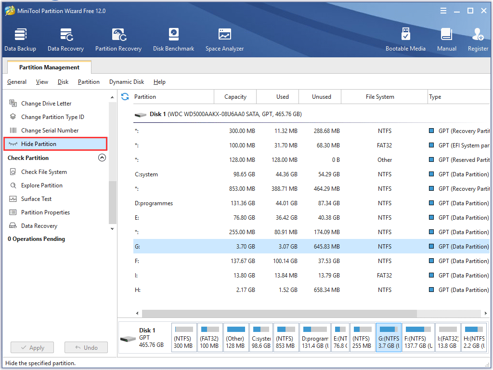
Task: Select the 300.00 MB recovery partition row
Action: point(311,131)
